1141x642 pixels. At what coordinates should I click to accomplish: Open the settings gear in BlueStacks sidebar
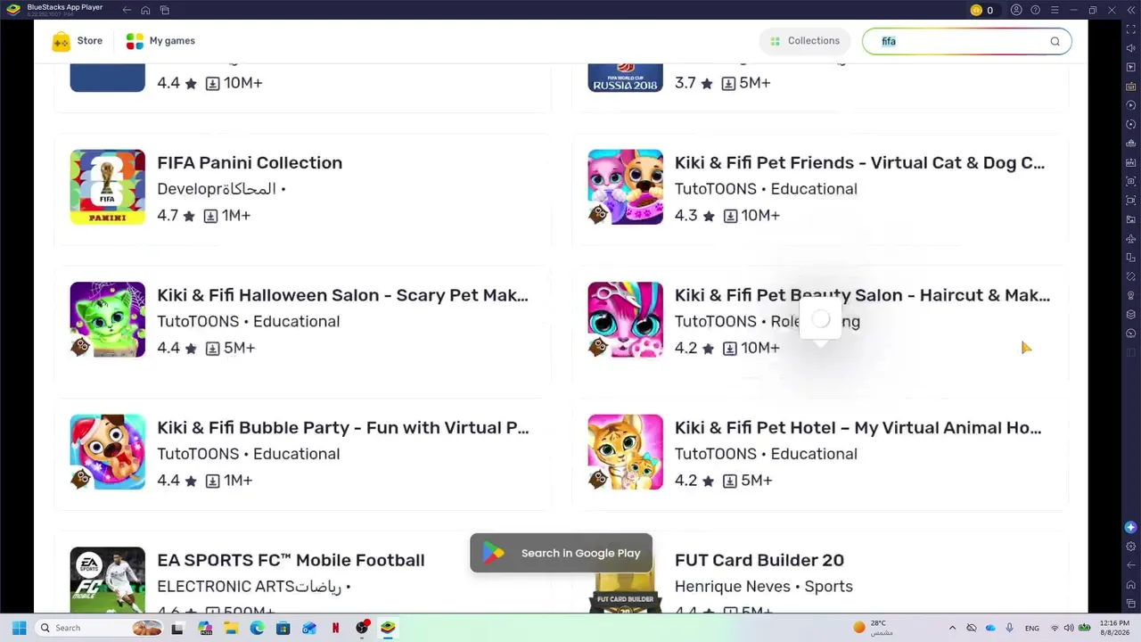pos(1131,546)
